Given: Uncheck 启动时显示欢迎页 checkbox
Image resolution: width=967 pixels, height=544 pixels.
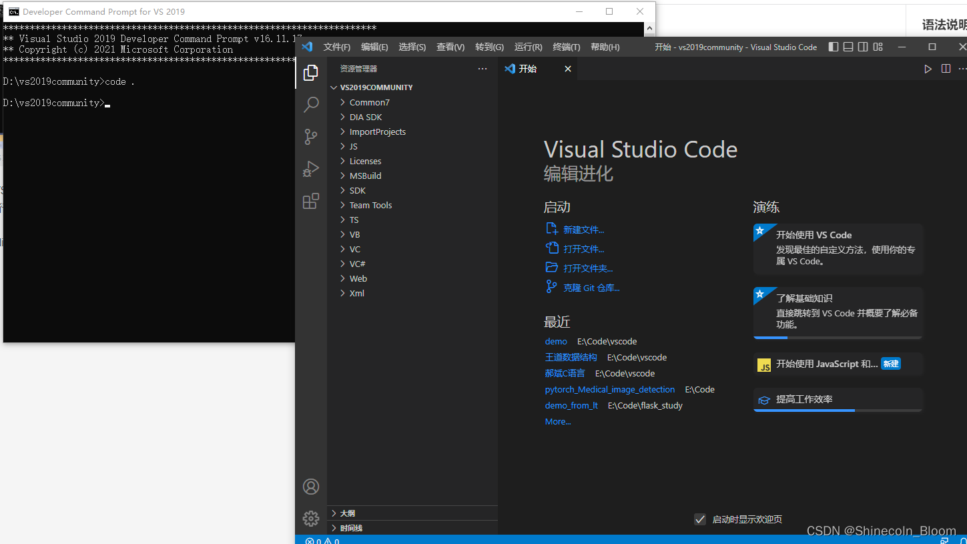Looking at the screenshot, I should click(700, 519).
